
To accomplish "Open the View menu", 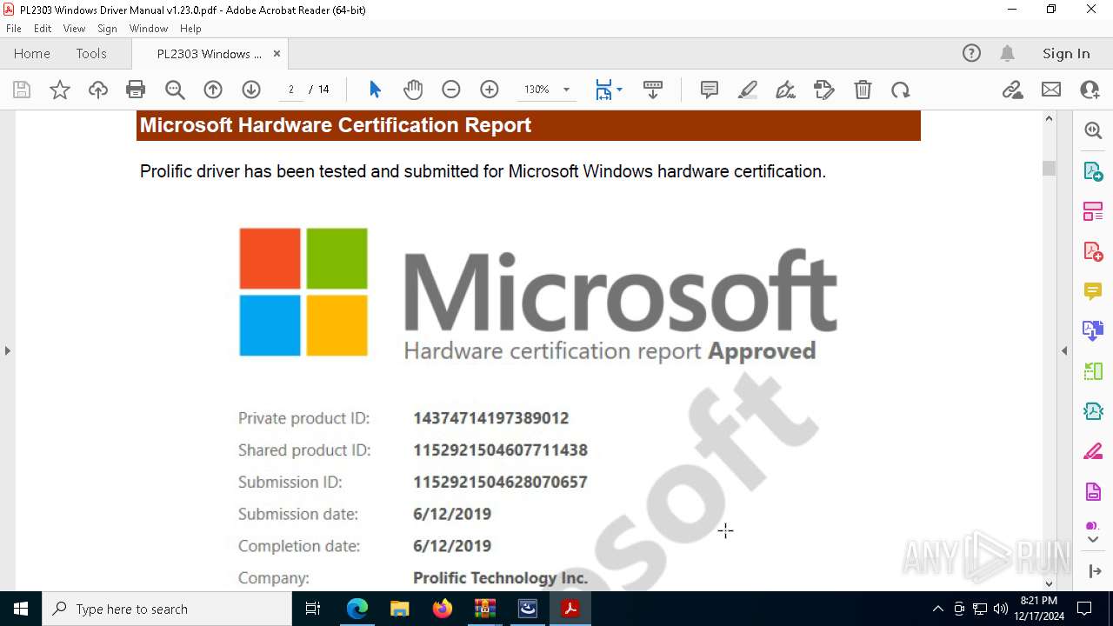I will (x=75, y=29).
